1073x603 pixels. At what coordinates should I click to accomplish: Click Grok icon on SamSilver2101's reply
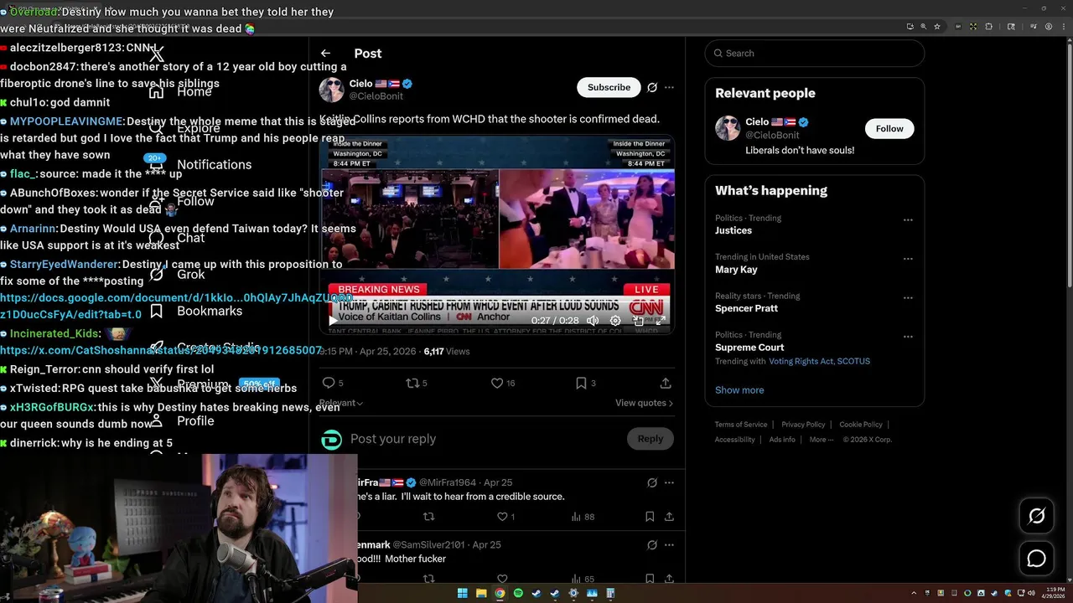[652, 544]
